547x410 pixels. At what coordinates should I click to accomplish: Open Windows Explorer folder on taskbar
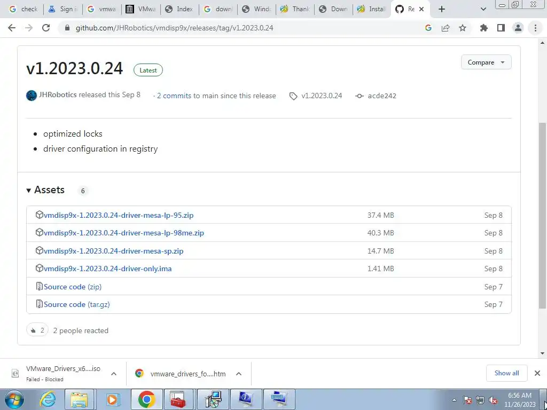[x=80, y=399]
